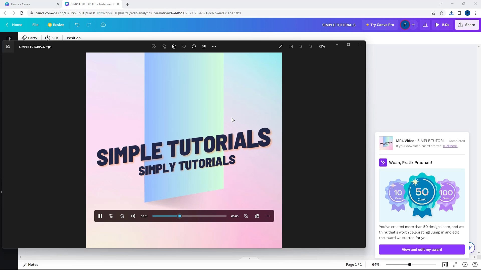
Task: Switch to 1:1 actual size view
Action: (x=290, y=46)
